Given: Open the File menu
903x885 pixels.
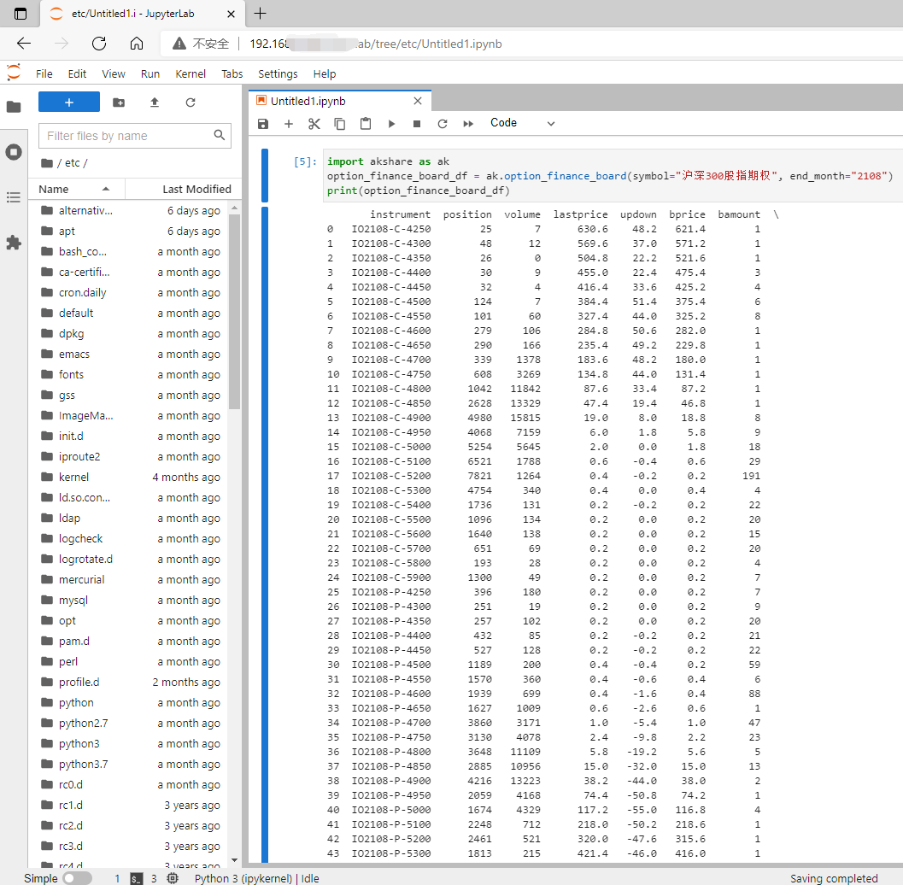Looking at the screenshot, I should (x=44, y=73).
